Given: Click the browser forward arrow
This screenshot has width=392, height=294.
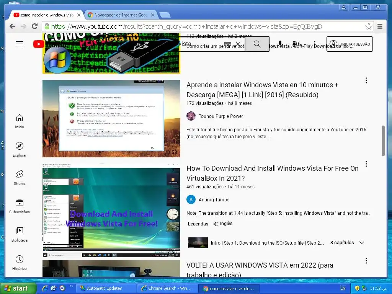Looking at the screenshot, I should pos(23,26).
